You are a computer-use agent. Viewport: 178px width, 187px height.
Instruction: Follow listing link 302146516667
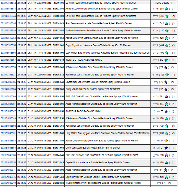(x=8, y=60)
